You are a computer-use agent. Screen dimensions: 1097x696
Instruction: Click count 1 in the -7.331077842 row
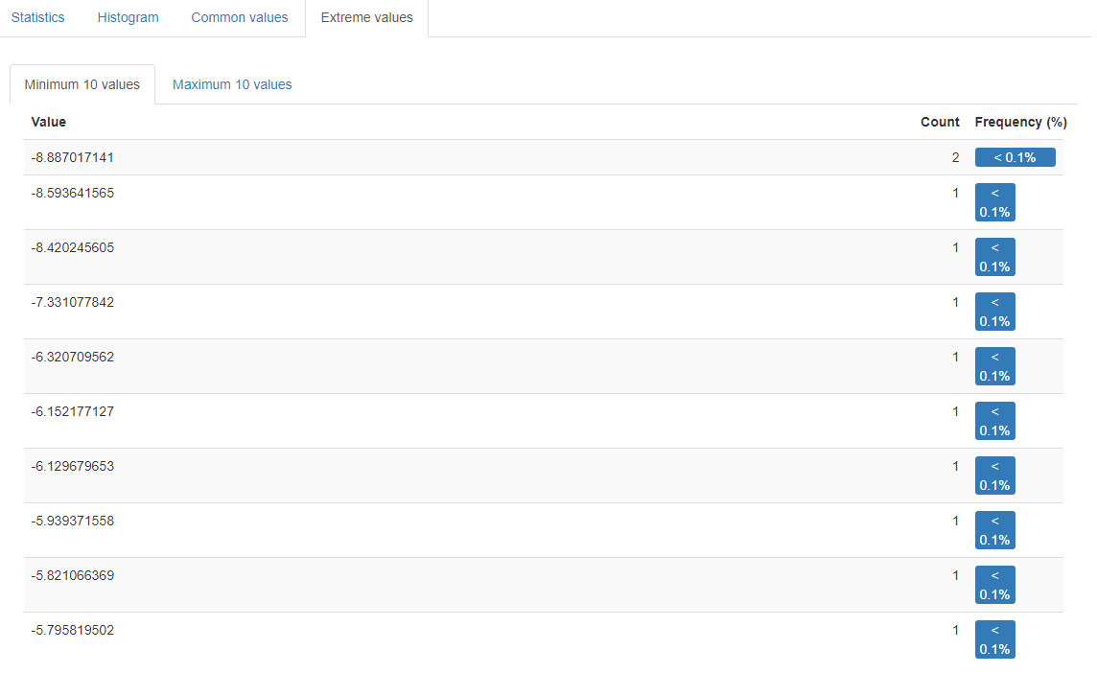(956, 302)
